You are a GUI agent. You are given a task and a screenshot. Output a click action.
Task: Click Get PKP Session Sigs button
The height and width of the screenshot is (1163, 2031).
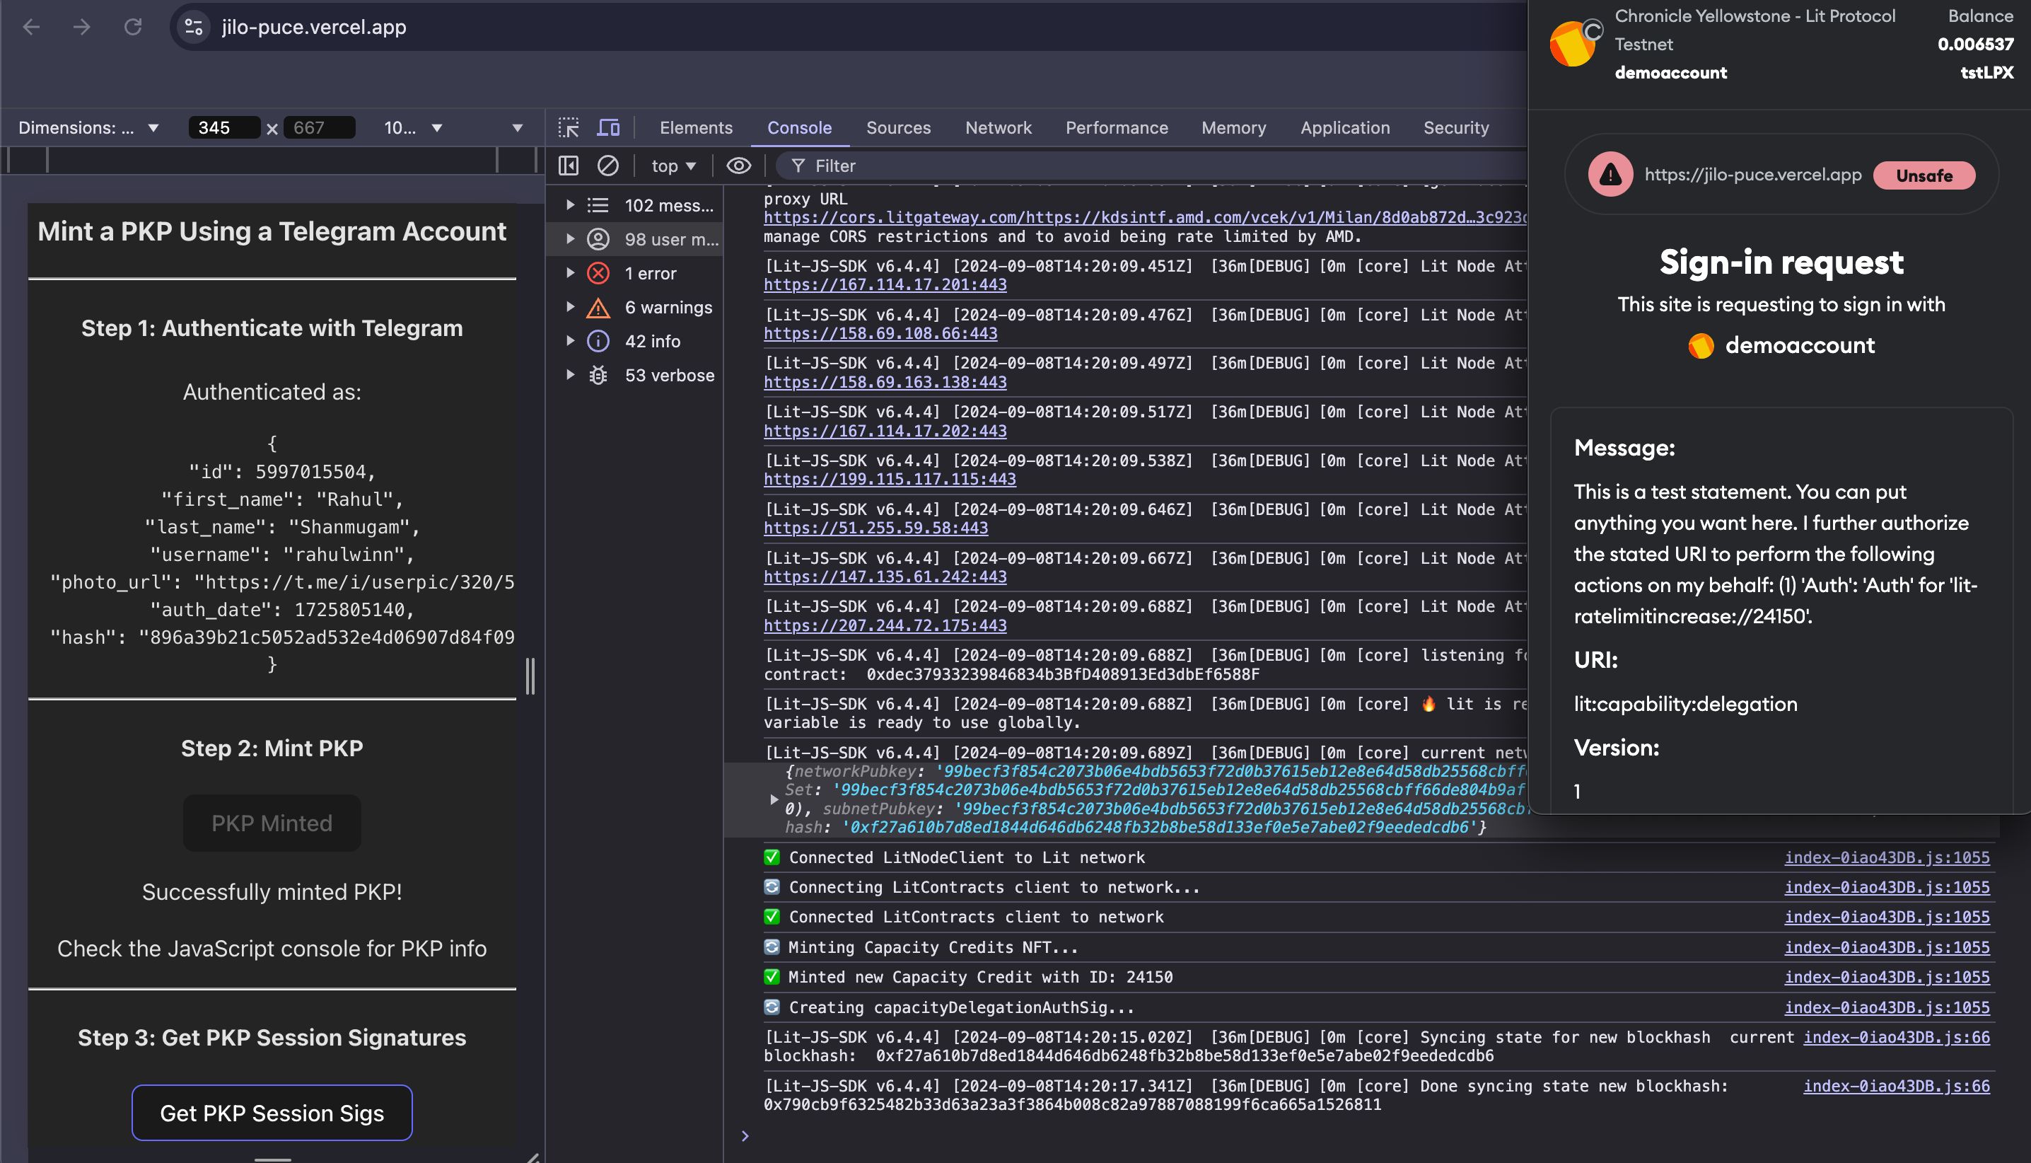[272, 1113]
